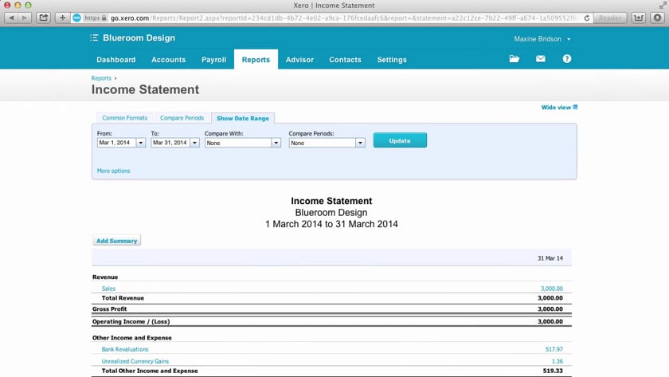
Task: Click the Safari forward arrow button
Action: [25, 18]
